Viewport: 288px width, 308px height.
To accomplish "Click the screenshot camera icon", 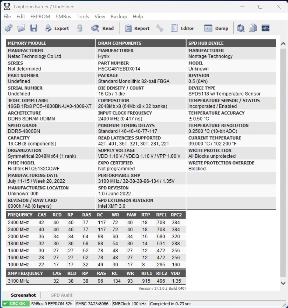I will point(241,28).
